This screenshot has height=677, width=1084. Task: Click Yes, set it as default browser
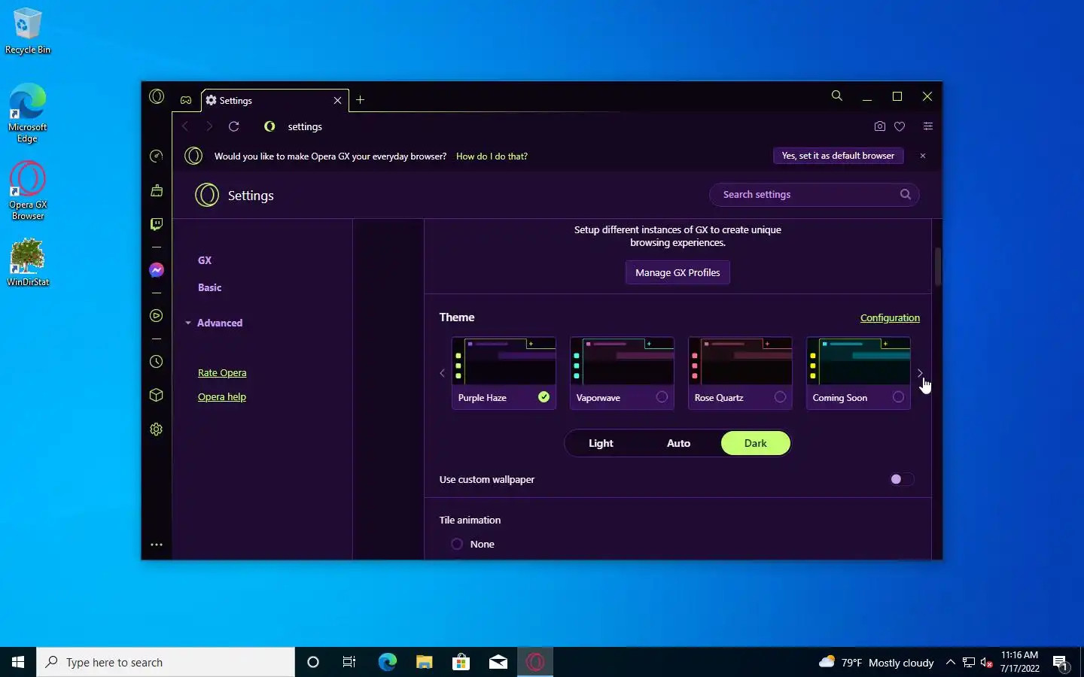(838, 156)
